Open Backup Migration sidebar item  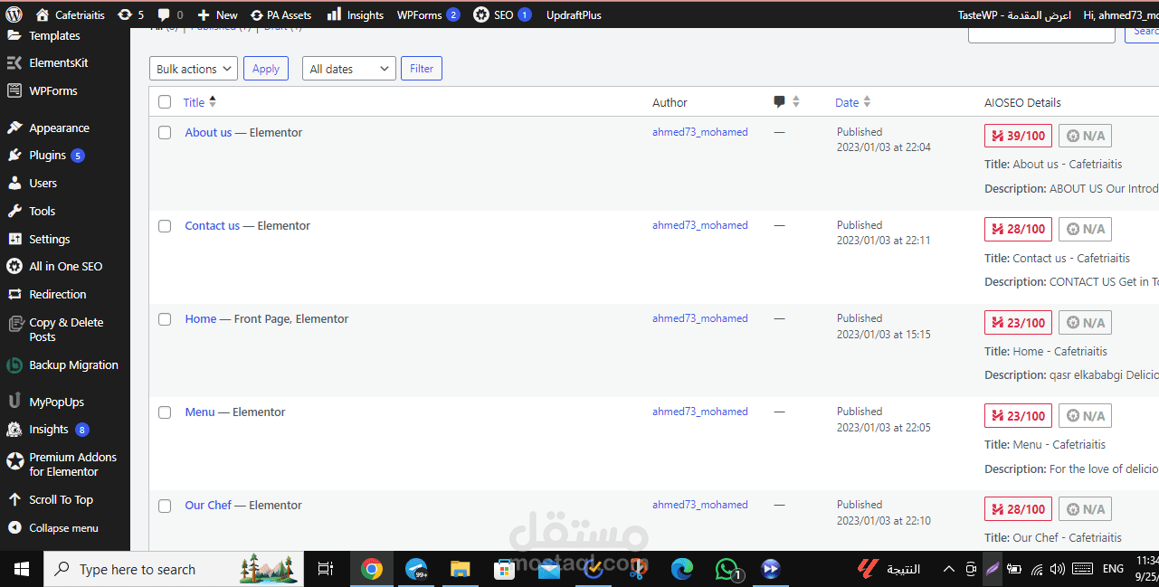click(73, 365)
